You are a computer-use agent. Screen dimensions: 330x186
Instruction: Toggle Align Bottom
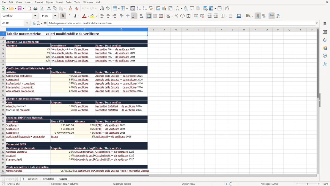tap(134, 16)
